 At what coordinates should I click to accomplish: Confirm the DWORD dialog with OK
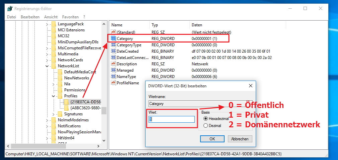[212, 139]
